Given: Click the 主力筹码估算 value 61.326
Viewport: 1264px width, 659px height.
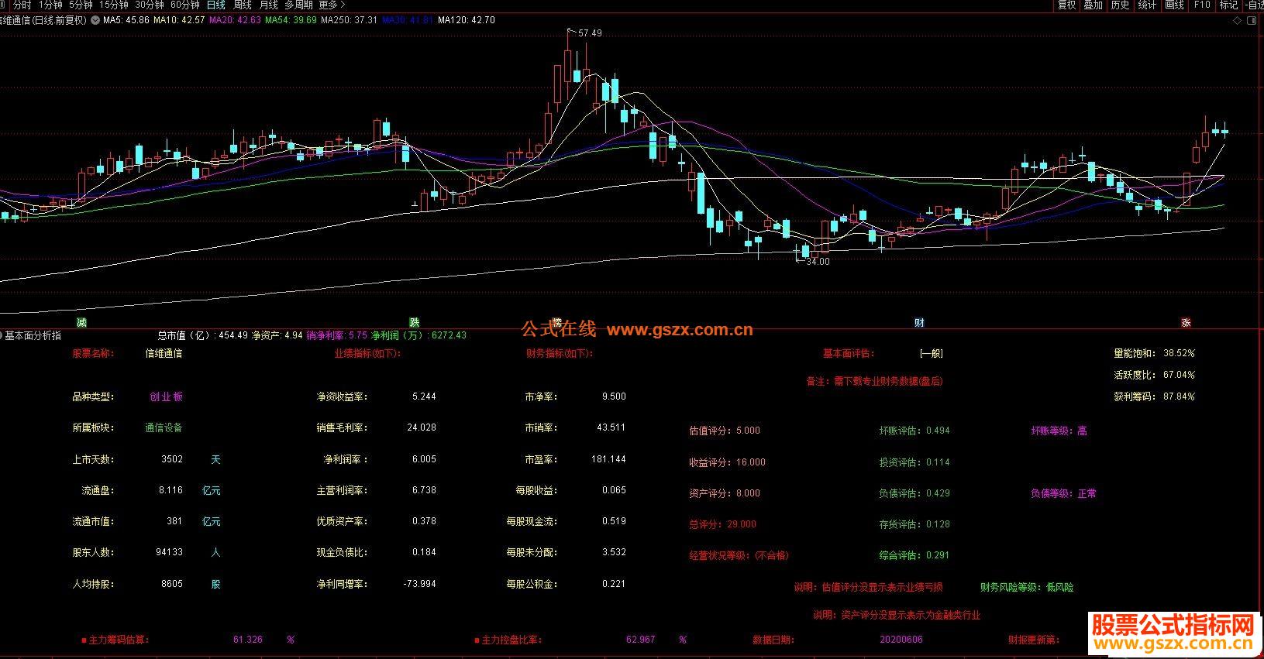Looking at the screenshot, I should tap(248, 640).
